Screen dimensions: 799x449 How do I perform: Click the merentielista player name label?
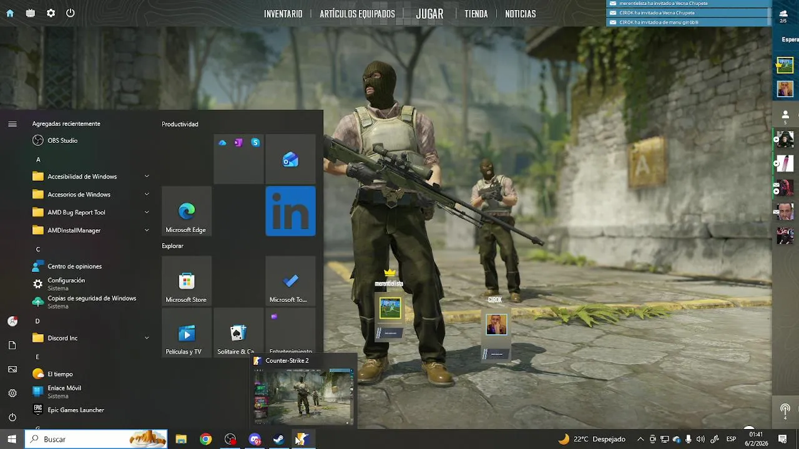tap(389, 284)
